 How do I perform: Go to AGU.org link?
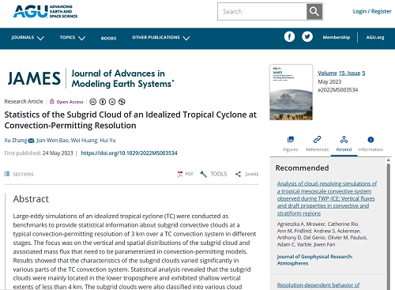click(x=375, y=37)
